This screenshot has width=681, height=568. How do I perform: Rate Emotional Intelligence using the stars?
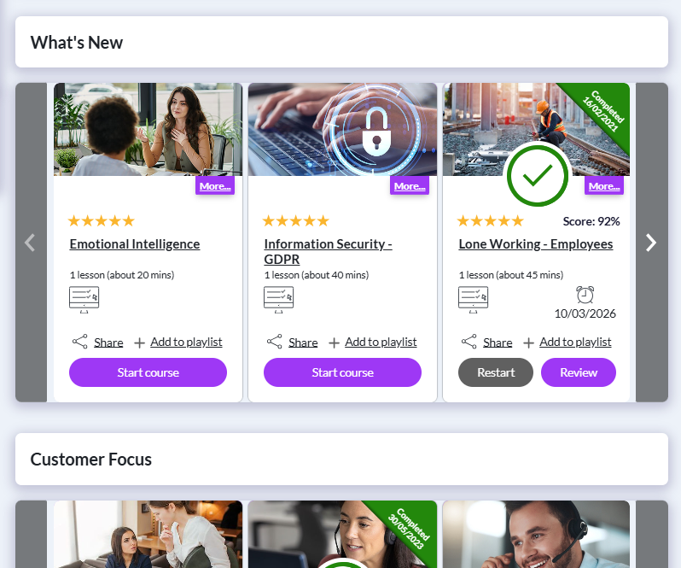click(101, 220)
